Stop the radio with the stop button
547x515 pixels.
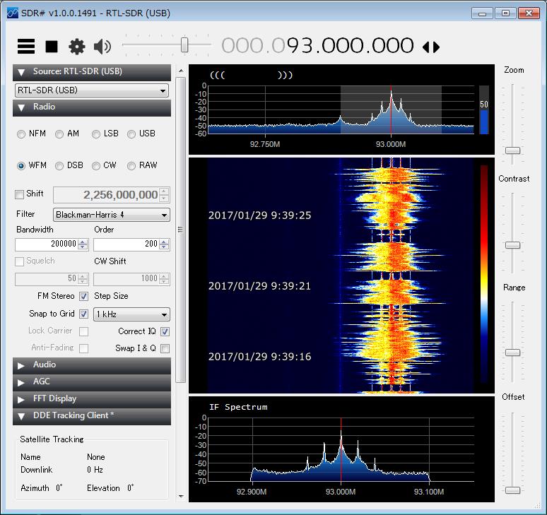(52, 46)
